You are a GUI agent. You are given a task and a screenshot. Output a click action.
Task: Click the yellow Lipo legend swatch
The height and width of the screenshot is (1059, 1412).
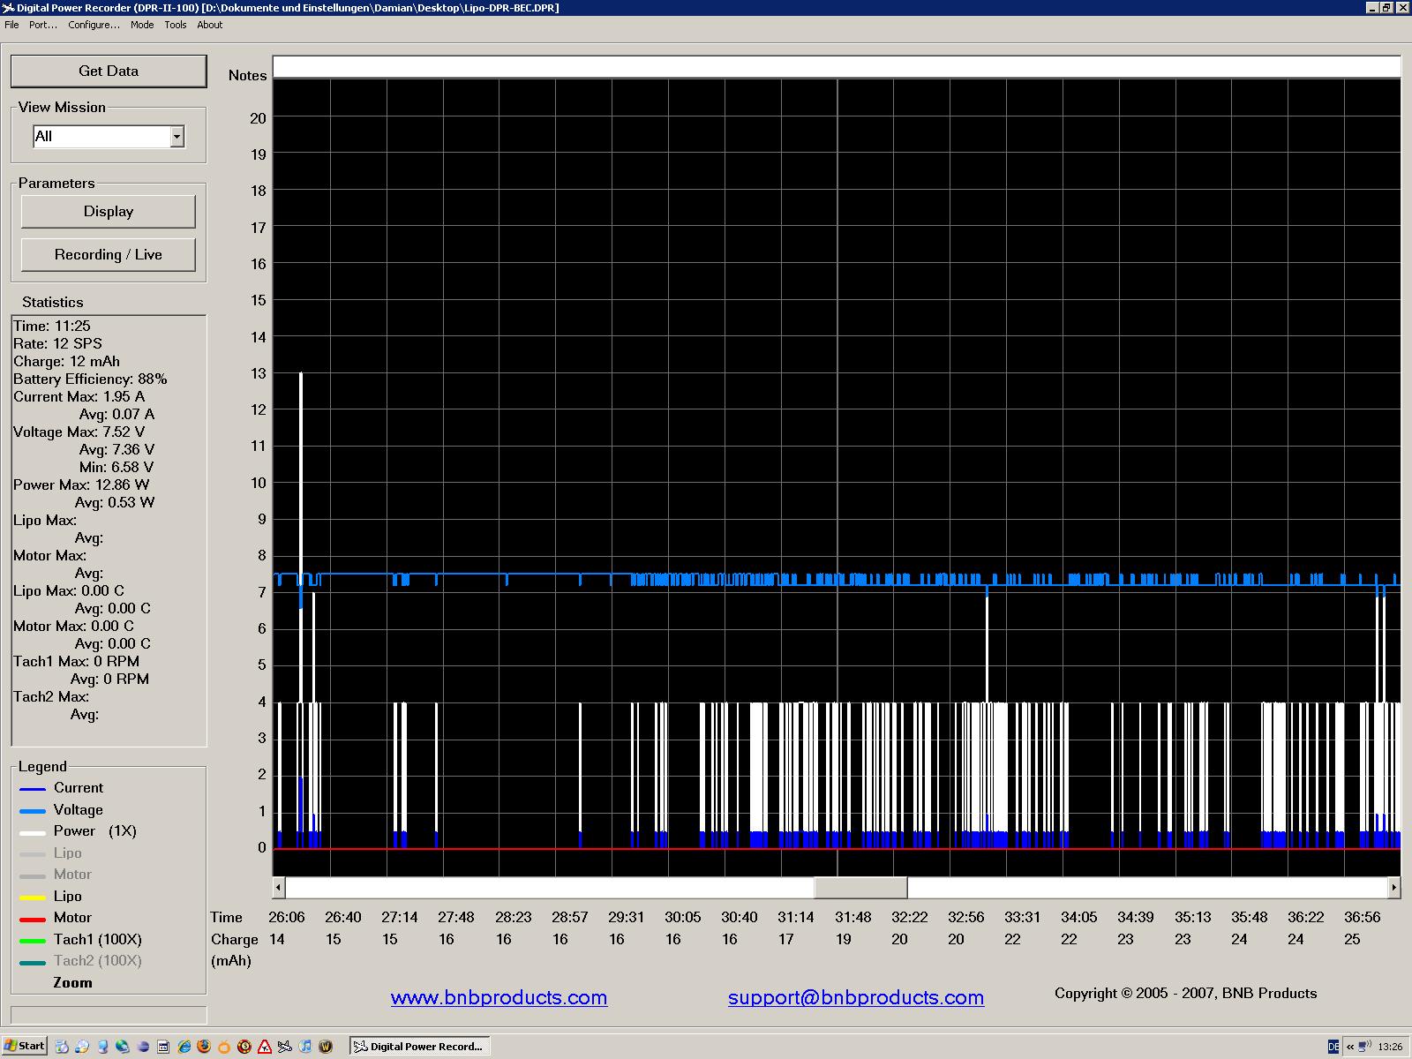pyautogui.click(x=33, y=897)
